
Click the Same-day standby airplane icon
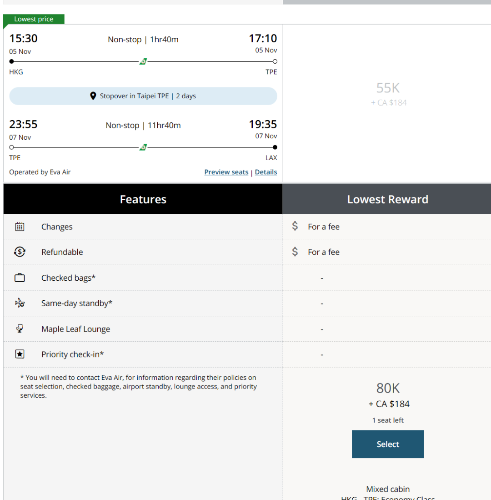click(x=20, y=303)
